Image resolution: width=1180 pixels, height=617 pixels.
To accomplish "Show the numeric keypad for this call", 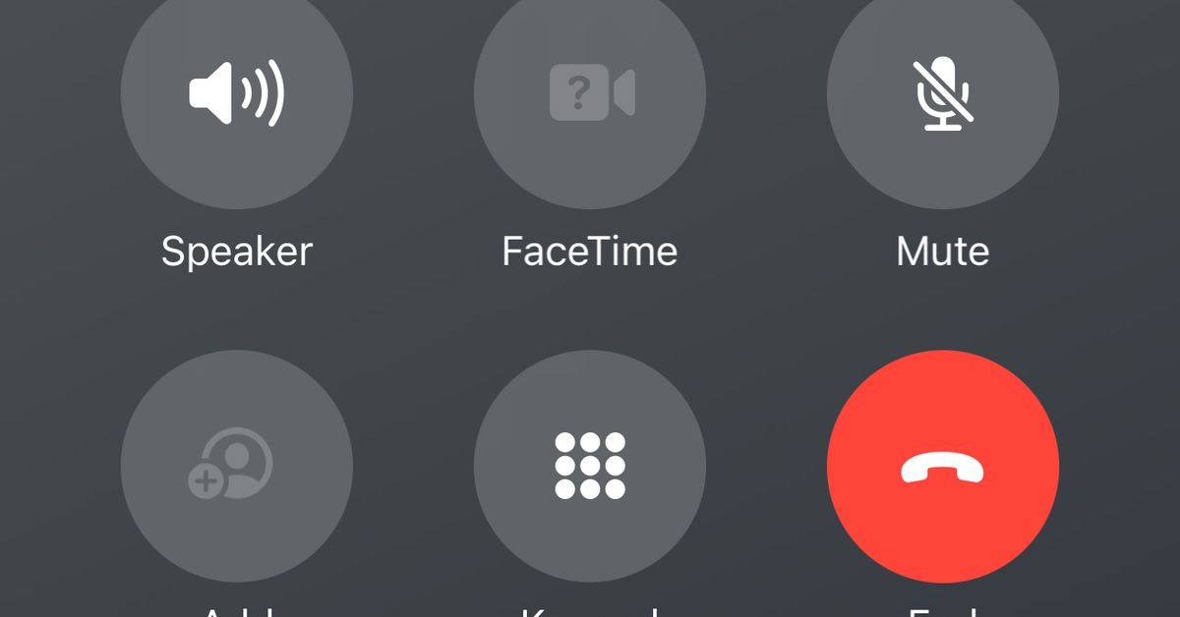I will click(x=590, y=466).
